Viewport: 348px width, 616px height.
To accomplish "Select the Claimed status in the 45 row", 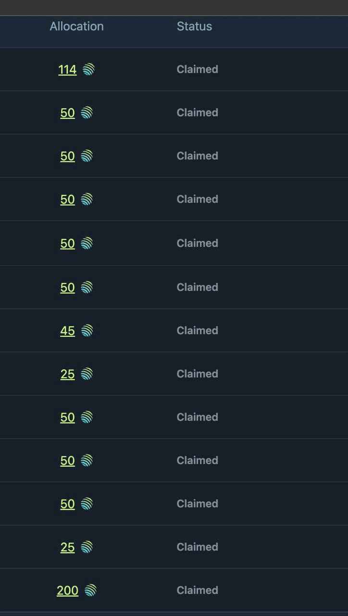I will coord(197,331).
